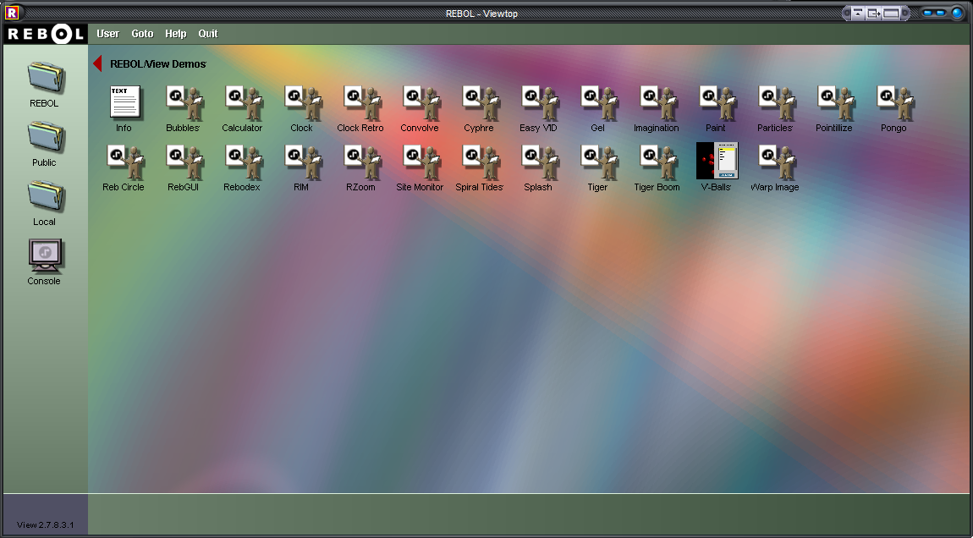Open the Calculator demo icon
Viewport: 973px width, 538px height.
coord(244,102)
